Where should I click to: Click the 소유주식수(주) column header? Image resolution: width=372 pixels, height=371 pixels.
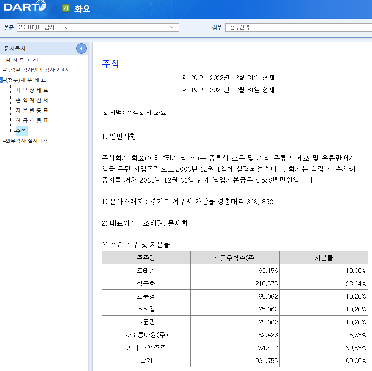coord(235,258)
